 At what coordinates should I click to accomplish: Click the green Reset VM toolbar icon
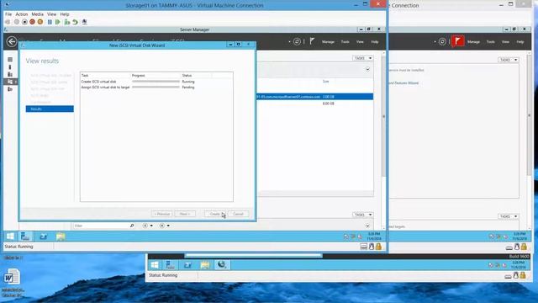click(x=58, y=22)
